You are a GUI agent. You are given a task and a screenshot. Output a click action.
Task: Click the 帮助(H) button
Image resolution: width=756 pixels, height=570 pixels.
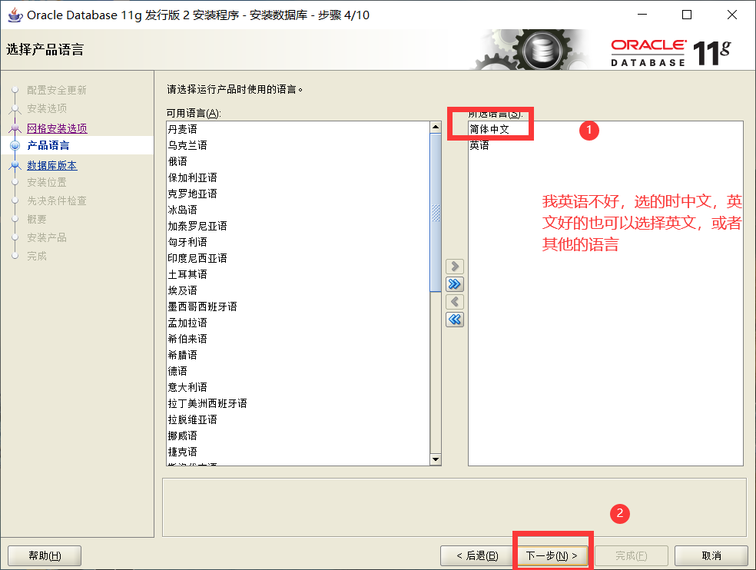tap(45, 555)
